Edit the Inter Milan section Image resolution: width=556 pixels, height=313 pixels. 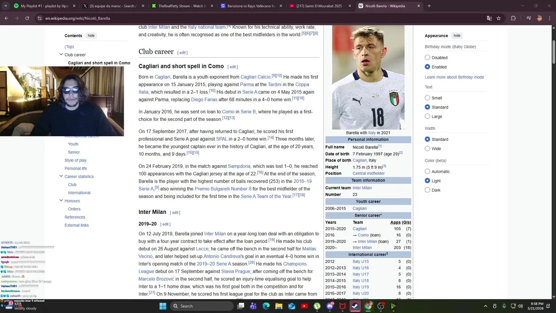175,213
